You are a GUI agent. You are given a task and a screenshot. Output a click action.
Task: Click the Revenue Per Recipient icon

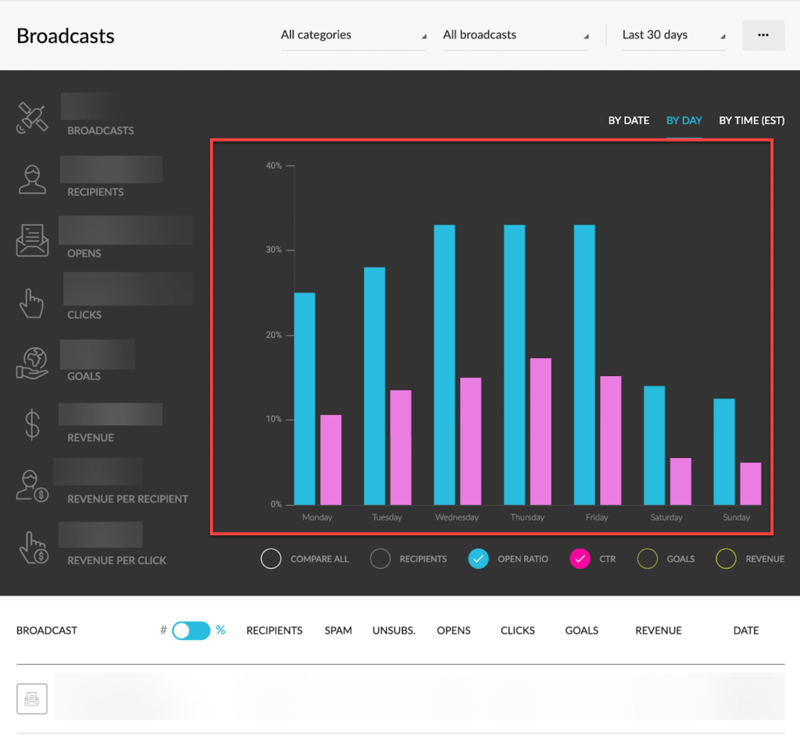click(32, 485)
